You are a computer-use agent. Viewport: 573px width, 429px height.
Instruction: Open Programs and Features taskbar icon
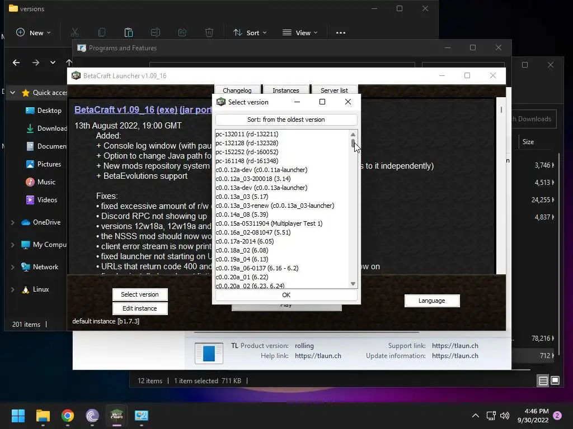142,416
